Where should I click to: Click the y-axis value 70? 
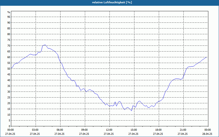(9, 45)
